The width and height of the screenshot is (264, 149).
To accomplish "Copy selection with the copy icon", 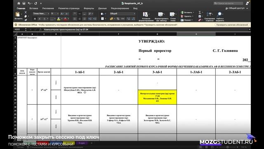I will 26,16.
